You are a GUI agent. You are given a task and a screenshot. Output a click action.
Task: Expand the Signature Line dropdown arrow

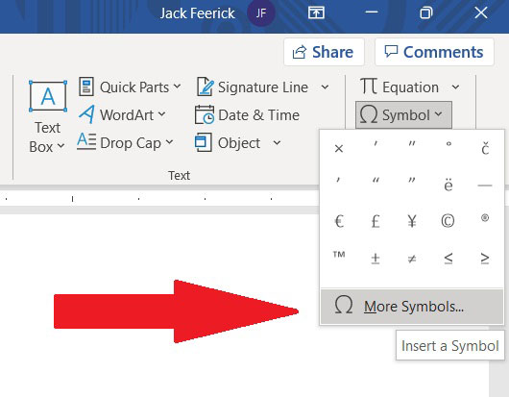click(325, 87)
